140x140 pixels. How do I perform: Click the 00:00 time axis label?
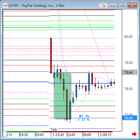87,135
